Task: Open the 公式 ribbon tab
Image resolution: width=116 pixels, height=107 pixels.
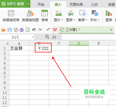Action: point(94,4)
